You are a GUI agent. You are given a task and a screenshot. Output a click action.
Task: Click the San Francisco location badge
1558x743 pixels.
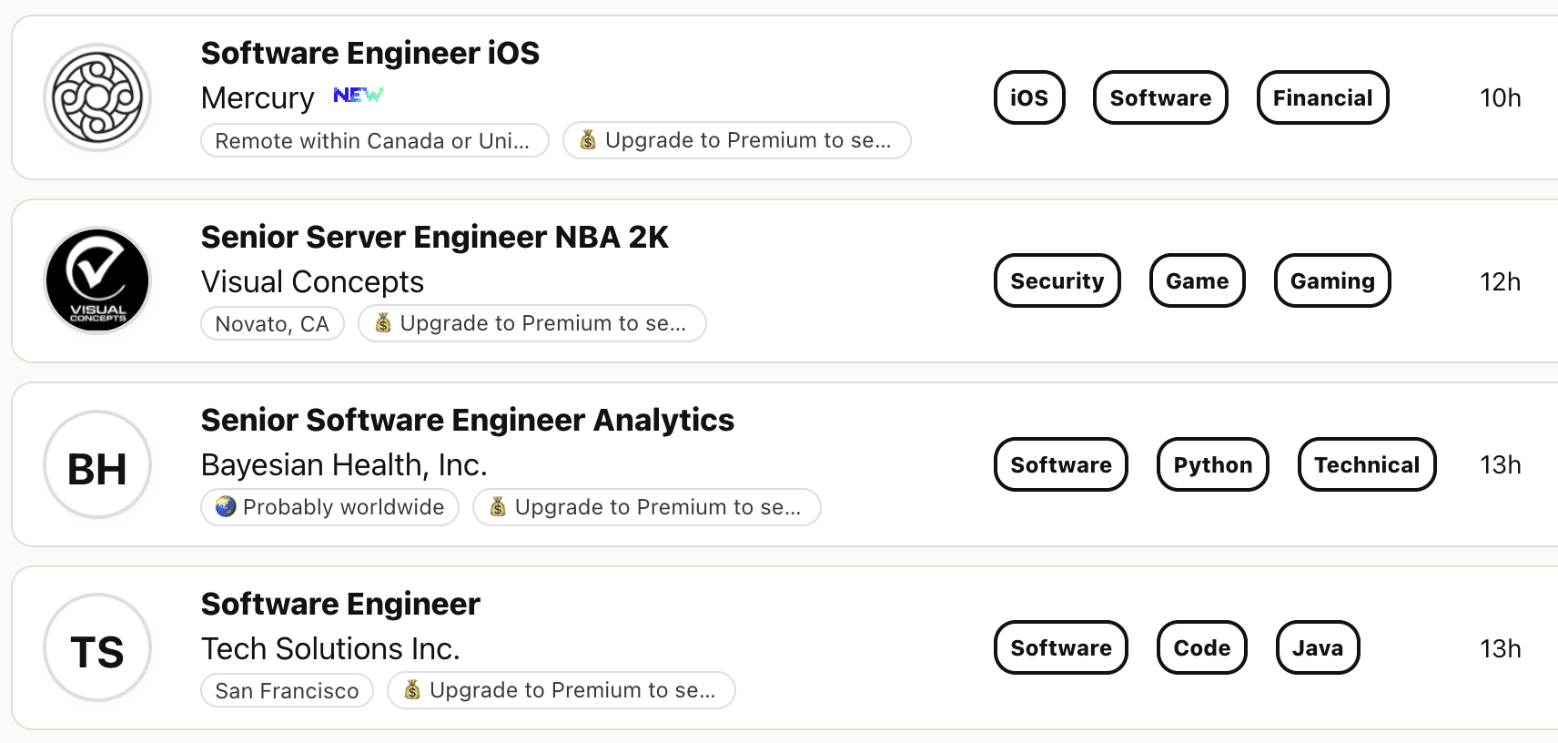287,690
